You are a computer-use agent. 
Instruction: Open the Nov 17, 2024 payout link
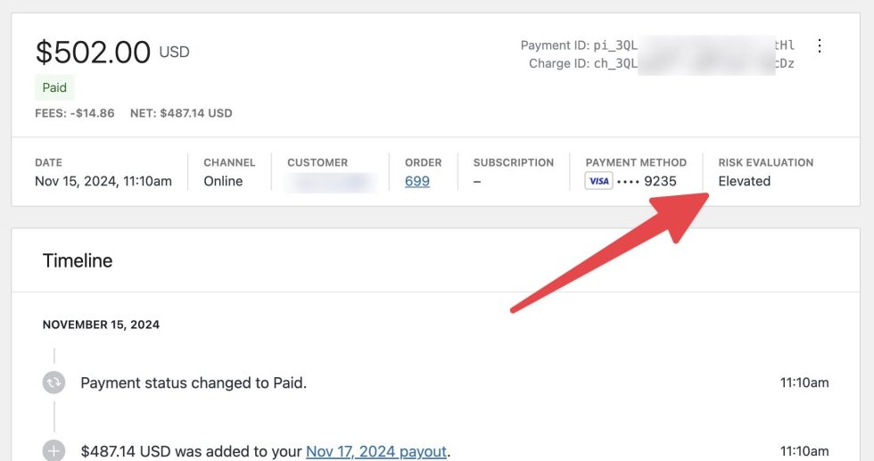375,451
